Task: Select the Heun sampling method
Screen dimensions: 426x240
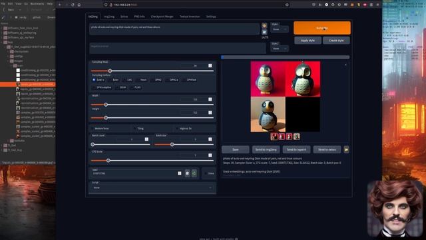Action: click(141, 80)
